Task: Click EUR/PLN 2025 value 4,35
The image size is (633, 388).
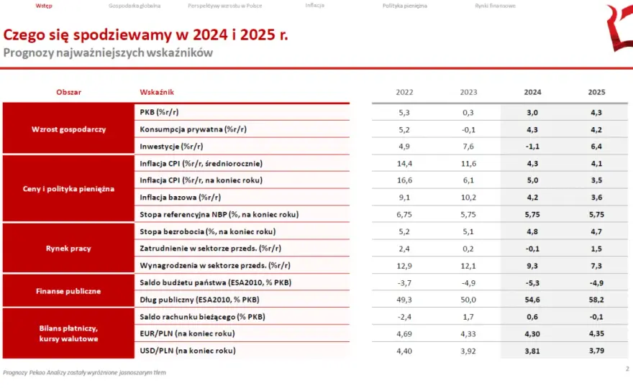Action: [x=596, y=333]
